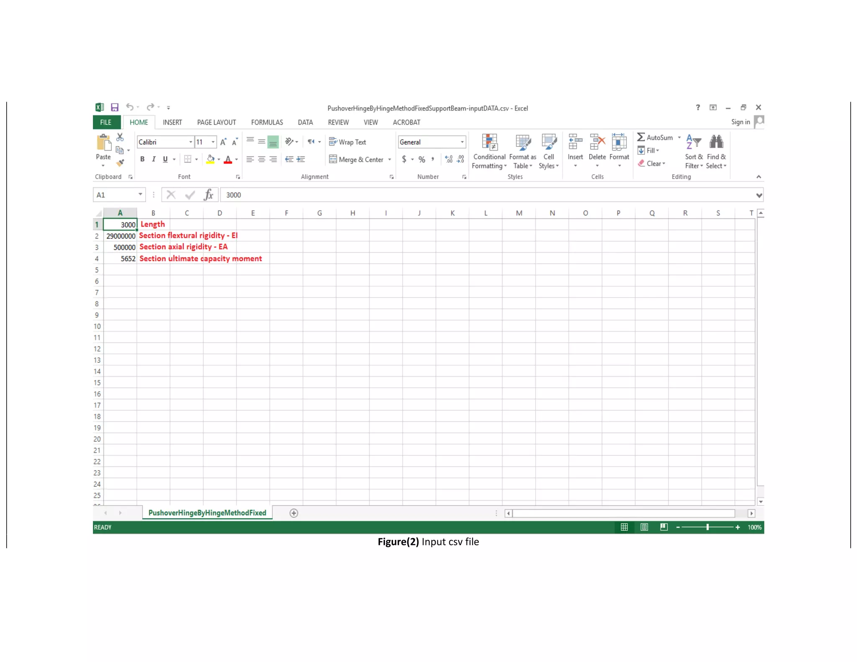This screenshot has width=857, height=662.
Task: Open the Name Box A1 dropdown arrow
Action: tap(140, 194)
